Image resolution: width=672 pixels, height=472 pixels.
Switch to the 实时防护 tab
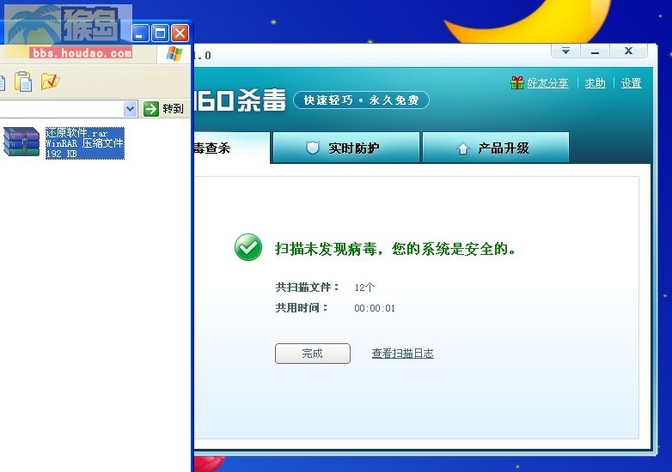point(345,148)
